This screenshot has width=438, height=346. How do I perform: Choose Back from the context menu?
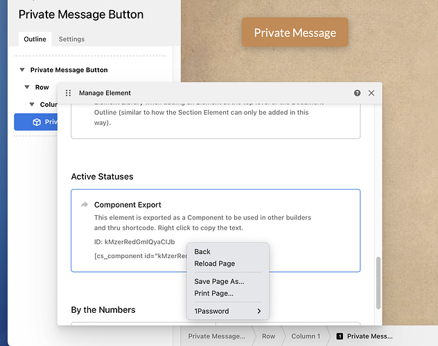pos(202,252)
